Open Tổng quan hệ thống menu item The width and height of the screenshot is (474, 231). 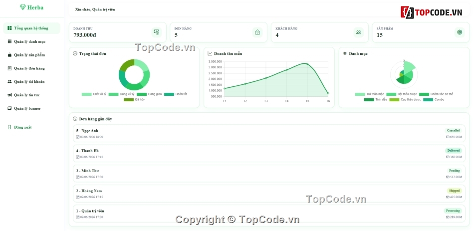pyautogui.click(x=31, y=28)
